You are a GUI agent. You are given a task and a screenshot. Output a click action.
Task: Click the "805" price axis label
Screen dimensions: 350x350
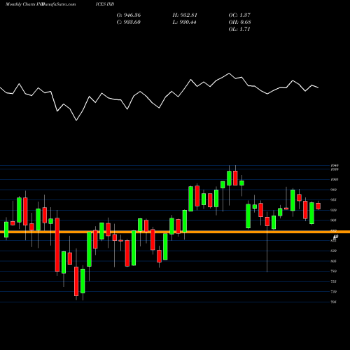(333, 261)
